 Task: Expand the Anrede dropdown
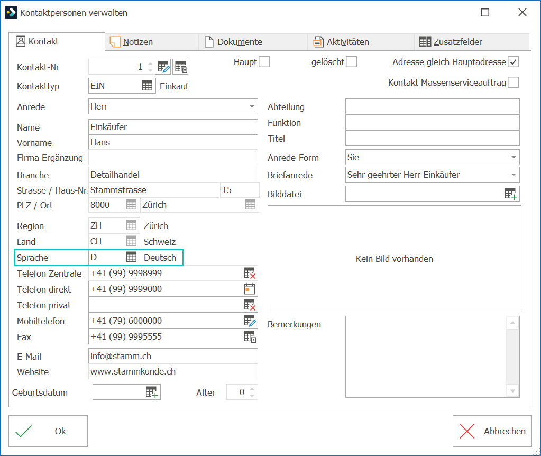[252, 107]
